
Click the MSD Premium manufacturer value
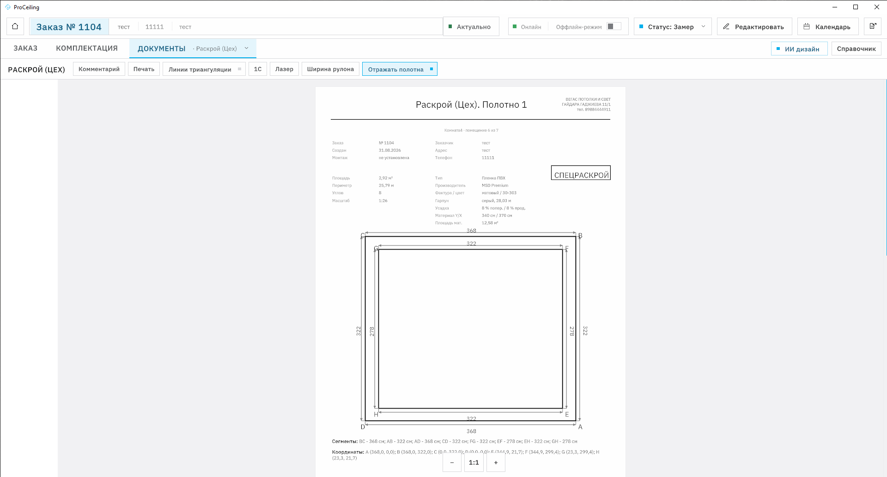click(x=495, y=185)
